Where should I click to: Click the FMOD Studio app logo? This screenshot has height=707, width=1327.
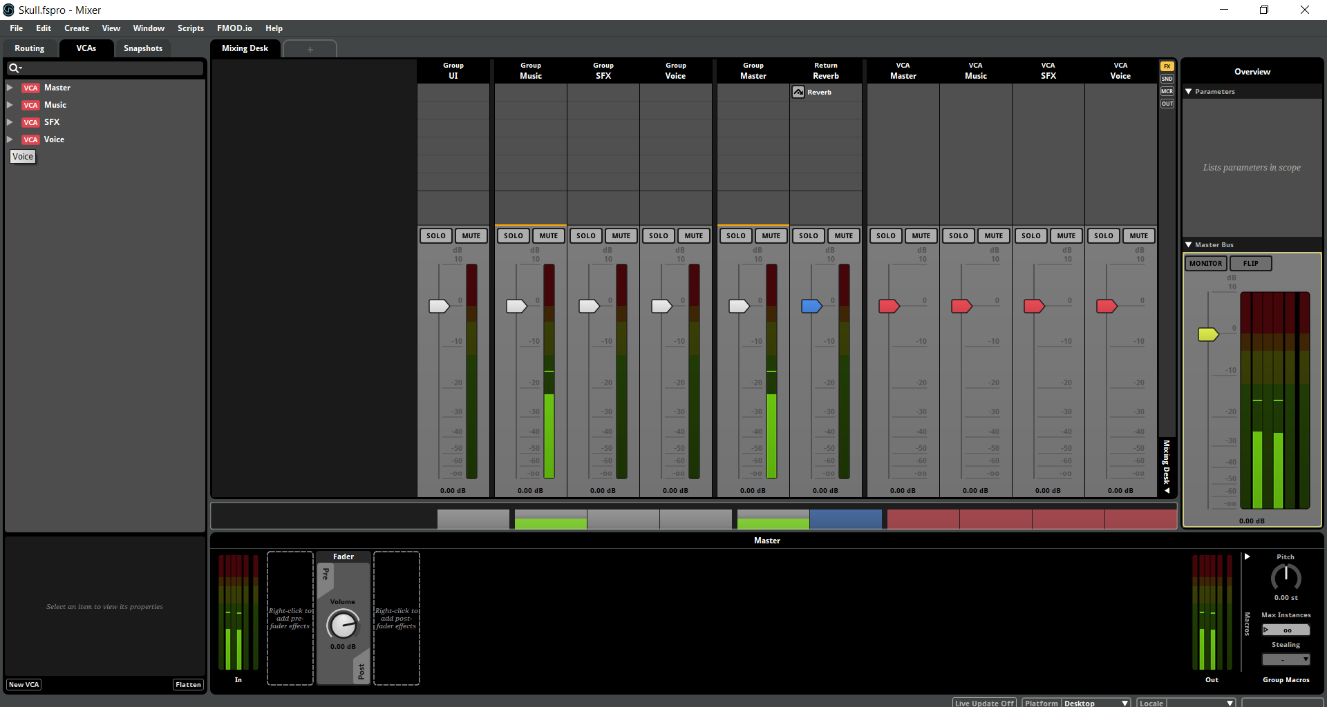[9, 10]
